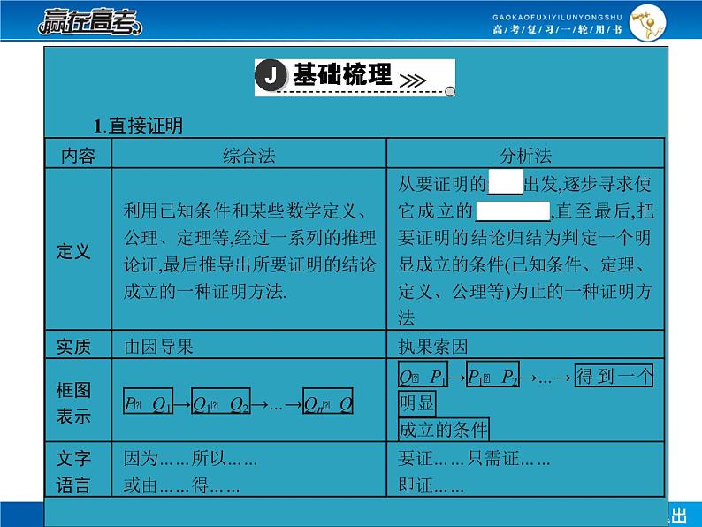
Task: Click the partially hidden 出 button at bottom right
Action: coord(678,516)
